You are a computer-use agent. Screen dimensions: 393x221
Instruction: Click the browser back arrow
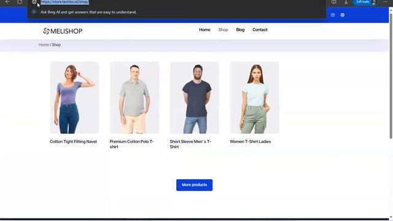point(7,2)
